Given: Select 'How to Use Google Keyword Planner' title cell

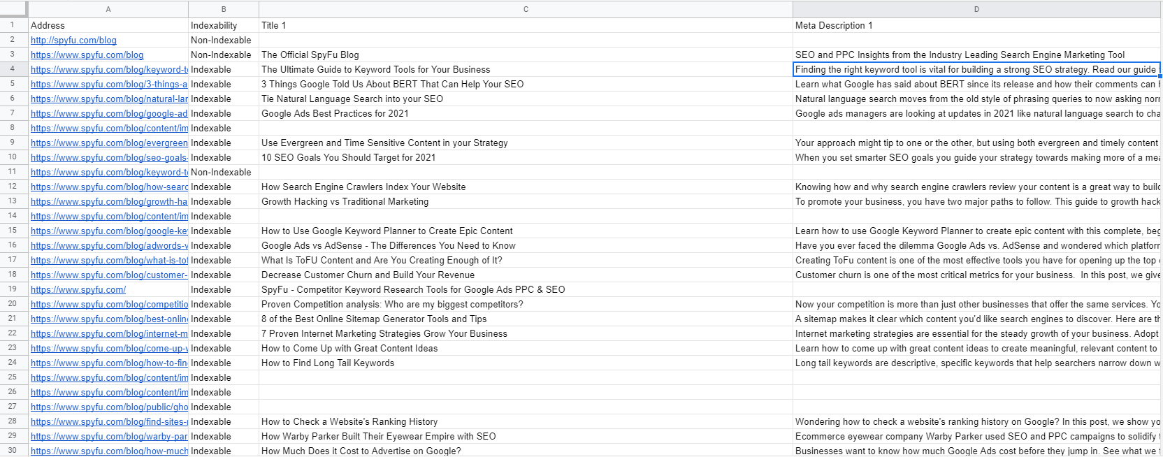Looking at the screenshot, I should [x=526, y=231].
